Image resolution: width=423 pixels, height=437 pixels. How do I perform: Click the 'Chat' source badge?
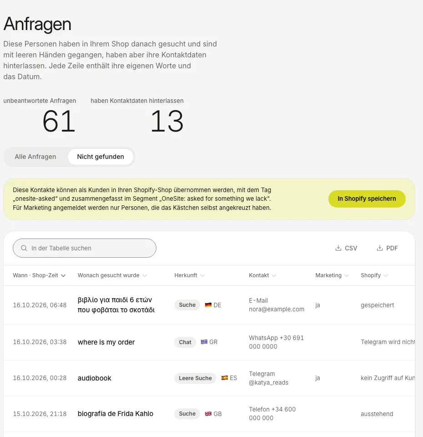point(185,342)
